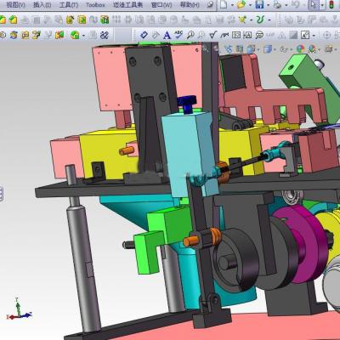Expand the Display Style dropdown arrow

(275, 50)
